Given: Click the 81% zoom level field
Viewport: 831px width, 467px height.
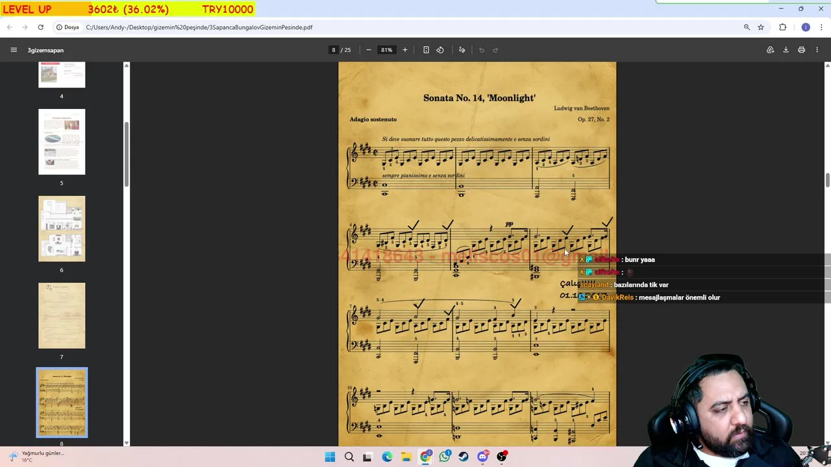Looking at the screenshot, I should pos(387,50).
